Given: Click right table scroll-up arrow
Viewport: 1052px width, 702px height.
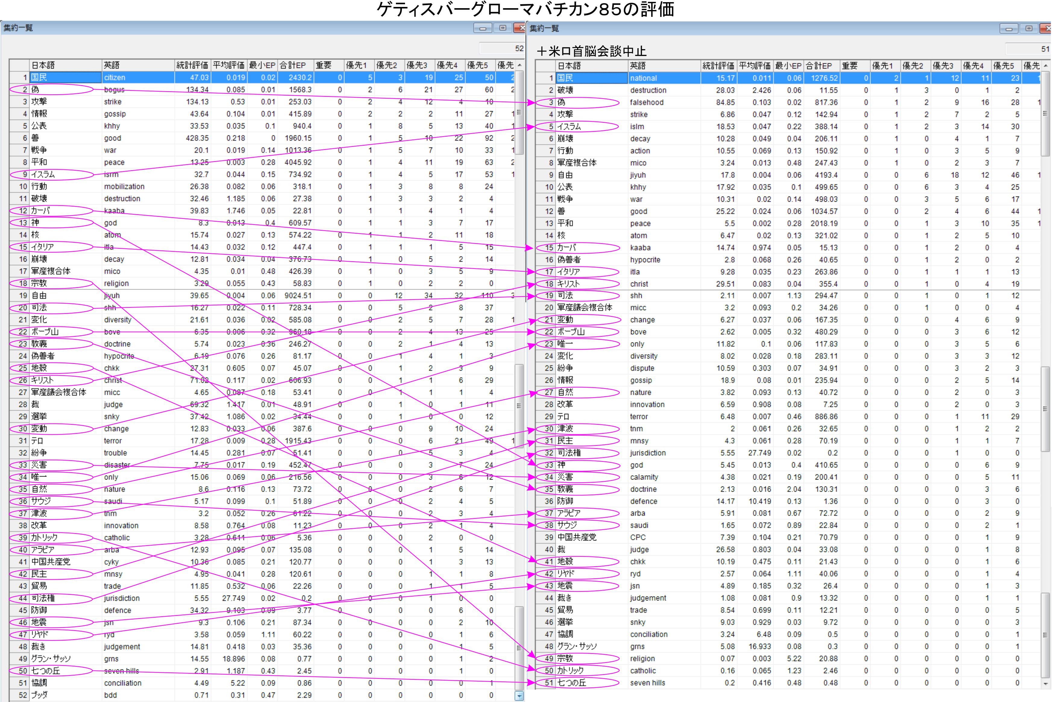Looking at the screenshot, I should pos(1046,66).
